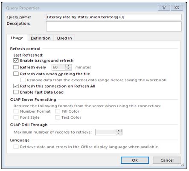Click the OK button
Viewport: 189px width, 171px height.
135,160
